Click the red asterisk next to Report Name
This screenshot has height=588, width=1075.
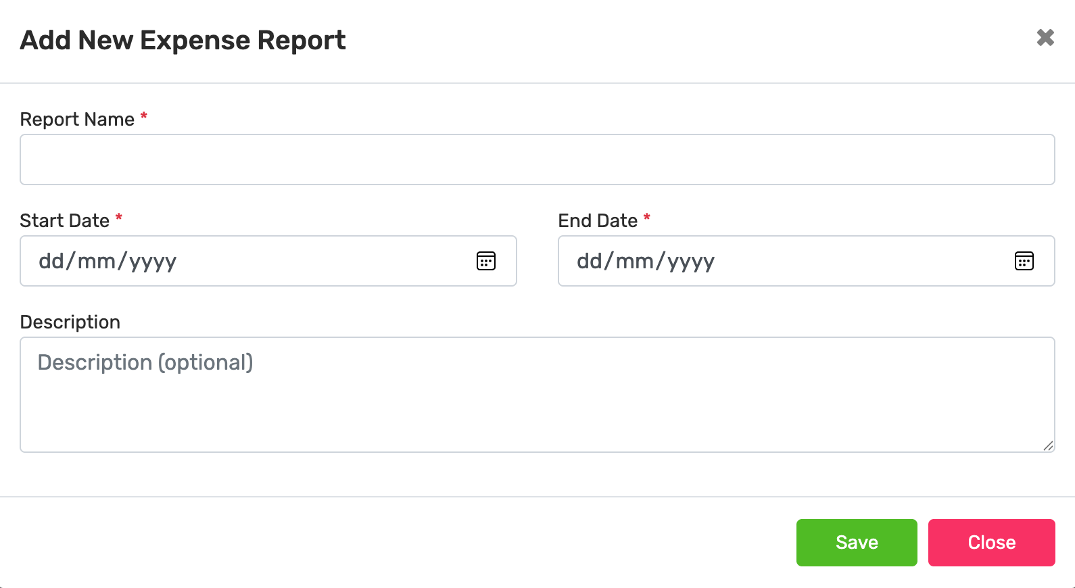point(143,116)
